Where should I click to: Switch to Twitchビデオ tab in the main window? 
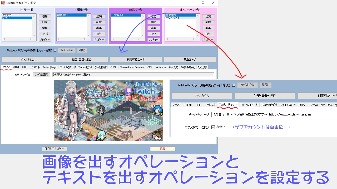pyautogui.click(x=85, y=67)
